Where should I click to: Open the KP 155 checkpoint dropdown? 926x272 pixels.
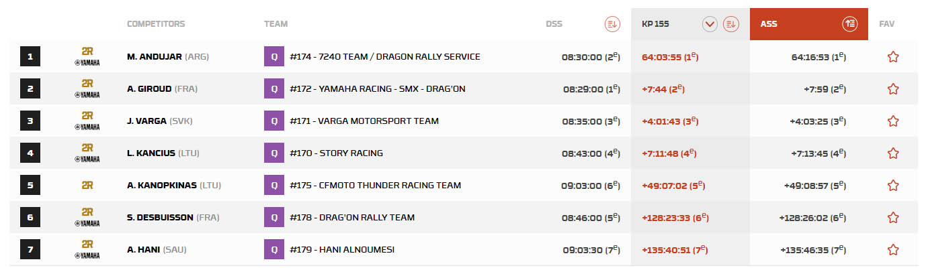710,24
